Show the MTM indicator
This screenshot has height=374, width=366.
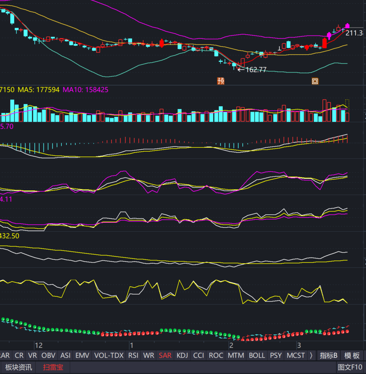pyautogui.click(x=236, y=355)
